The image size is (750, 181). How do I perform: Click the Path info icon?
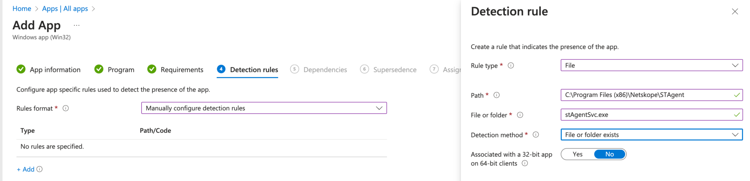coord(497,95)
